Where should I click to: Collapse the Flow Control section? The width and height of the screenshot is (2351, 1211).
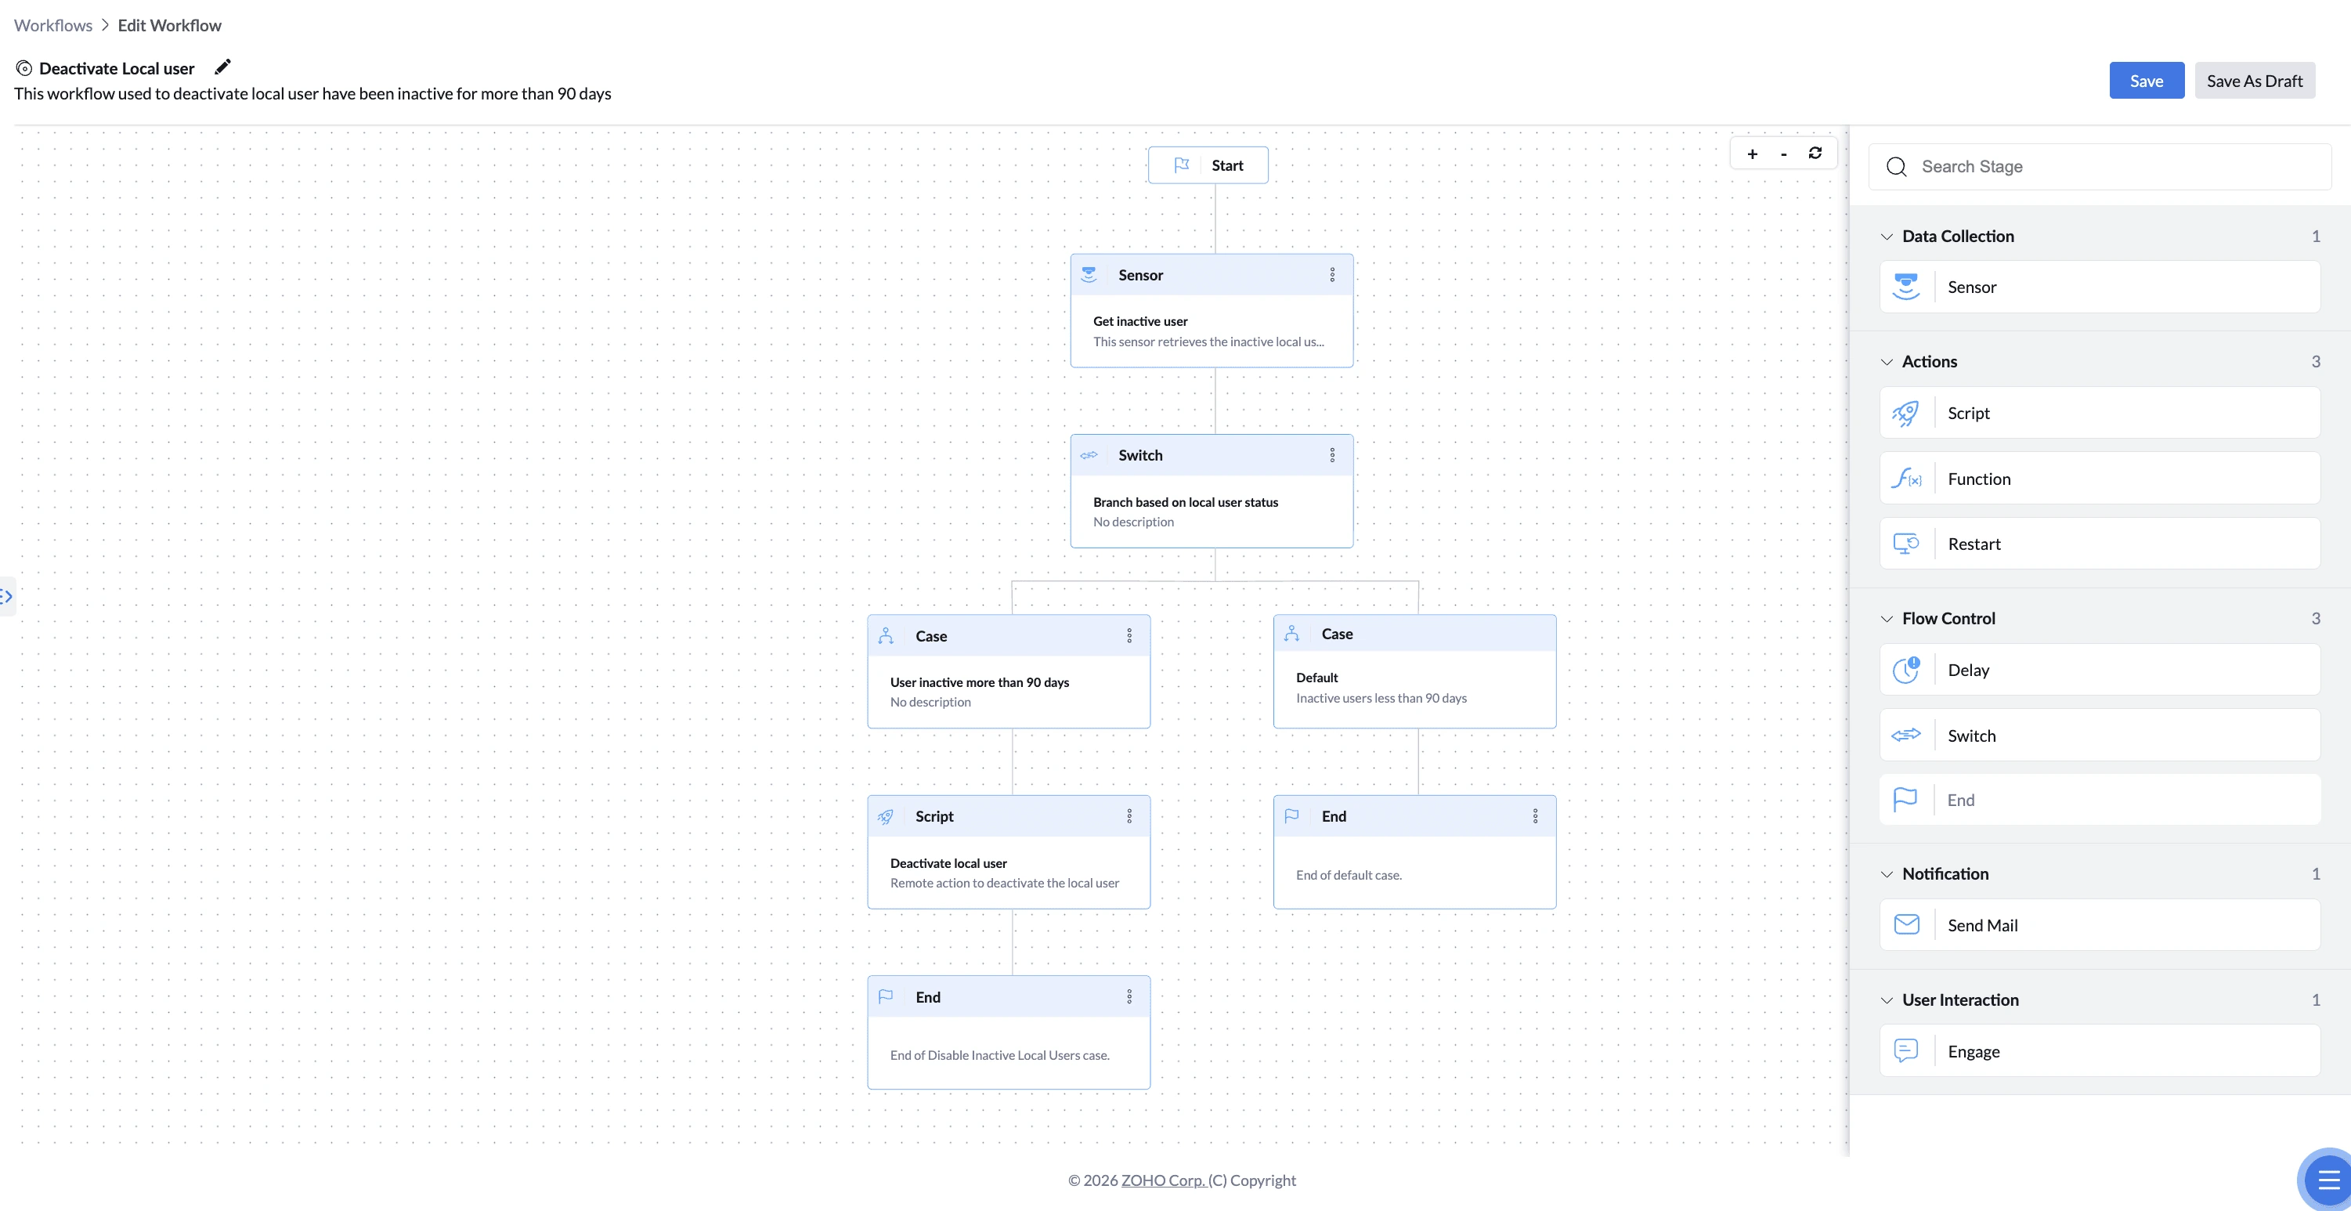tap(1887, 619)
